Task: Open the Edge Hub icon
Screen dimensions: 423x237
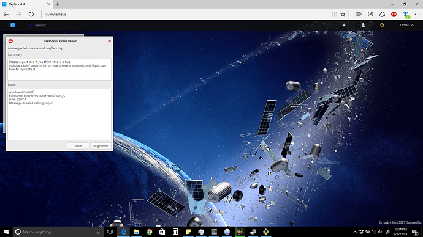Action: click(359, 14)
